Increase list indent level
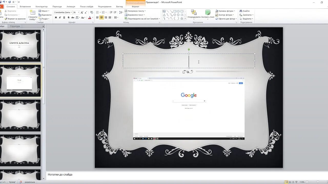Image resolution: width=328 pixels, height=184 pixels. pos(115,12)
